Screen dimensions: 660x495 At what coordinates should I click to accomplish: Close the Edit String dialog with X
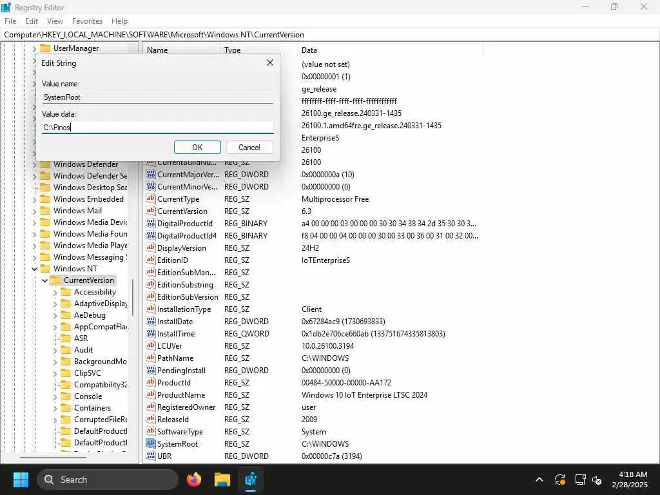[x=270, y=63]
